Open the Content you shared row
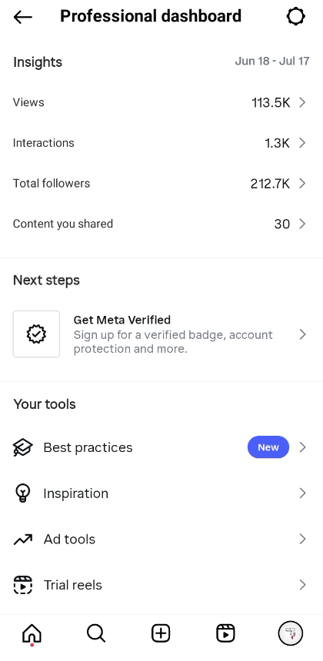 click(x=161, y=224)
